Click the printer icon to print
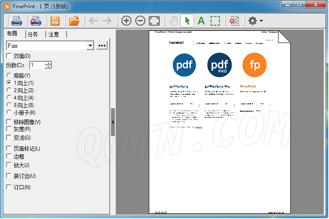This screenshot has width=329, height=219. click(17, 20)
